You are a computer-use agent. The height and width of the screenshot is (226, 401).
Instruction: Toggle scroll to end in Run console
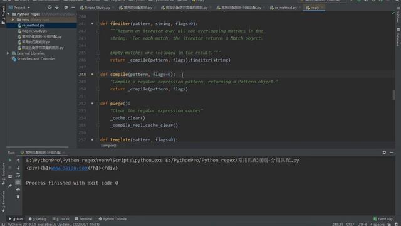point(18,182)
